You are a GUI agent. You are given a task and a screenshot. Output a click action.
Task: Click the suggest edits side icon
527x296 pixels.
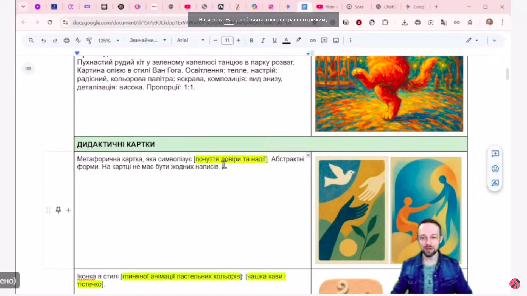(495, 183)
